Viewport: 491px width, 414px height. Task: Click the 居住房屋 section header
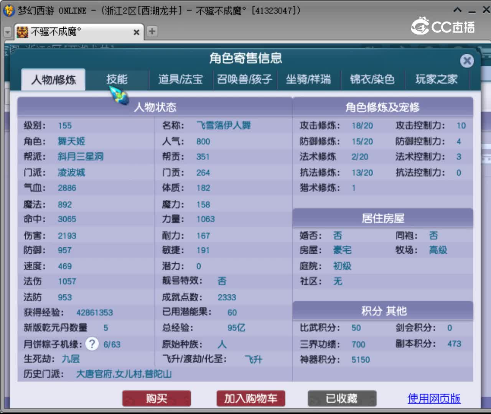(x=383, y=219)
